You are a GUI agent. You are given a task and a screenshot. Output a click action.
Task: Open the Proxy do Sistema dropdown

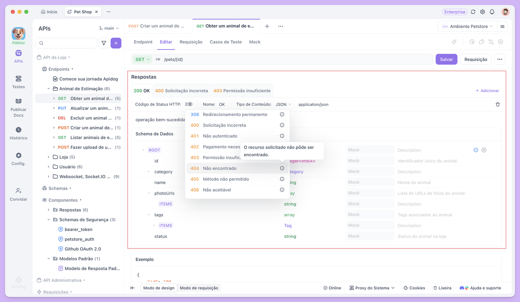pos(372,288)
